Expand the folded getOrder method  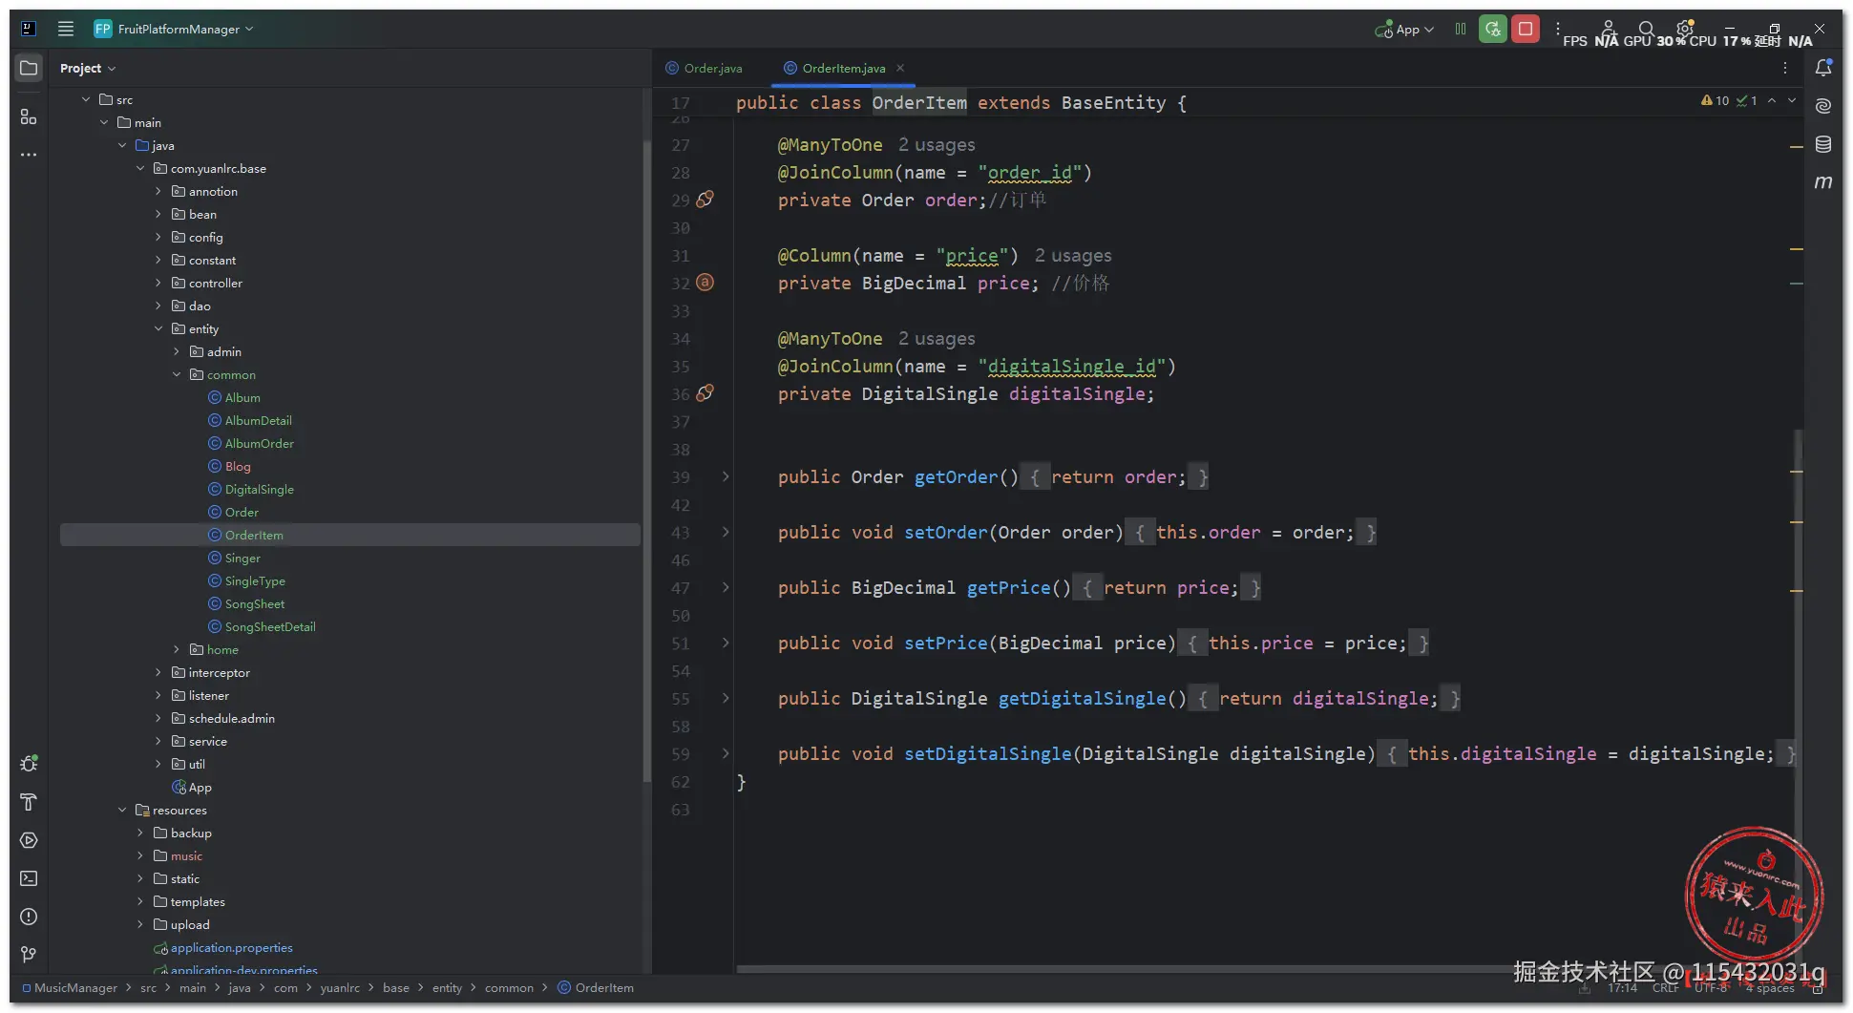pos(726,476)
